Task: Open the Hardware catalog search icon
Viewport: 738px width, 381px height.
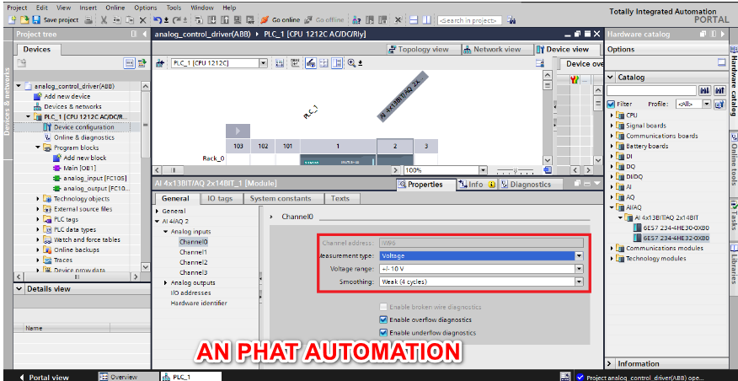Action: (x=706, y=90)
